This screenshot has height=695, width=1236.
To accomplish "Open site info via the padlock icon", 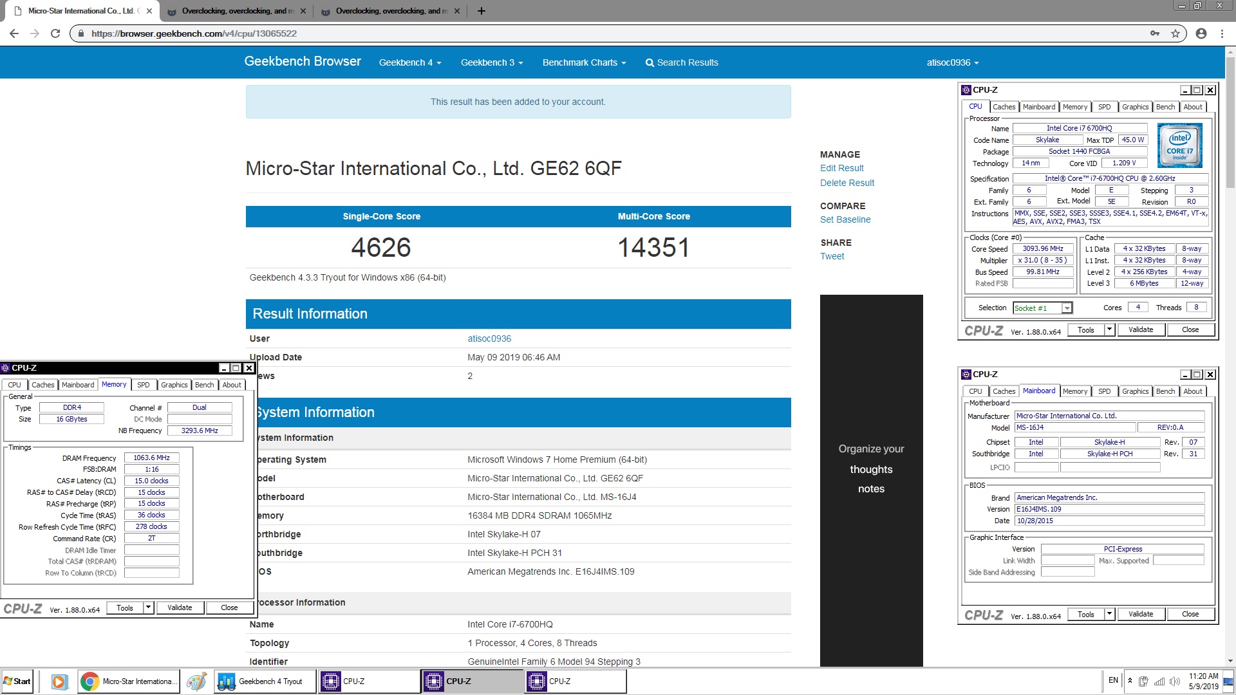I will click(80, 33).
